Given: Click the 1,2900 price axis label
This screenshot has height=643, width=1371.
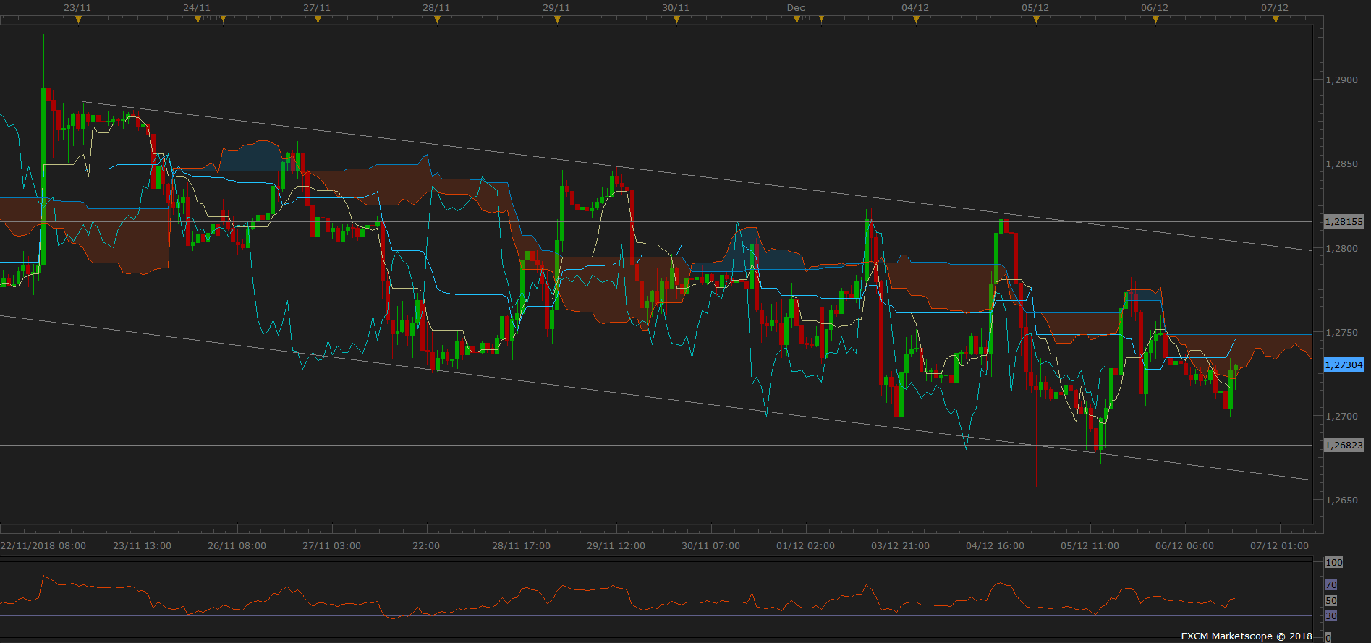Looking at the screenshot, I should click(x=1342, y=80).
